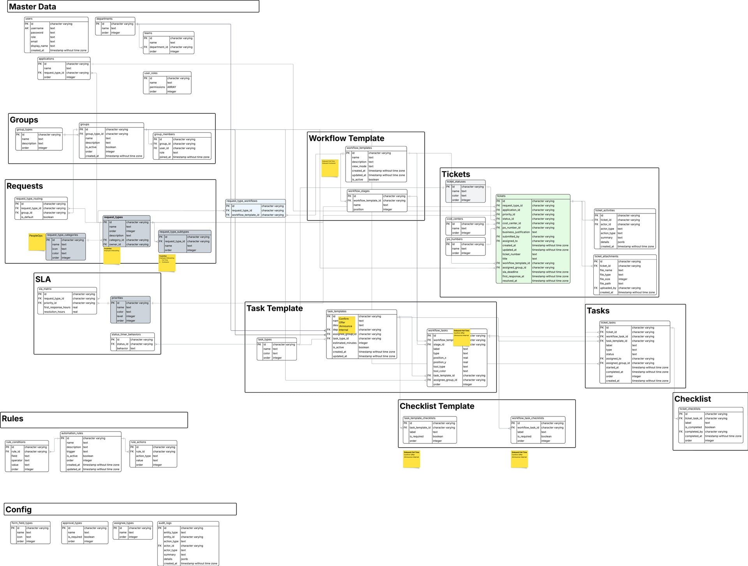This screenshot has width=748, height=566.
Task: Select the Master Data section title
Action: (x=33, y=7)
